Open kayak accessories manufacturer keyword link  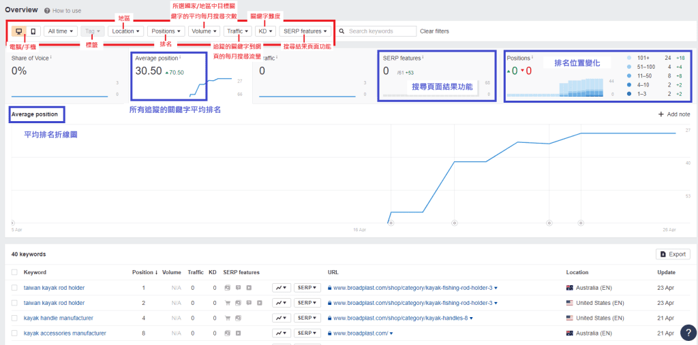pos(65,333)
